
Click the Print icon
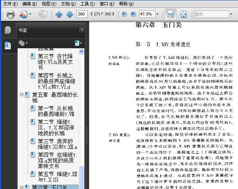pyautogui.click(x=10, y=14)
